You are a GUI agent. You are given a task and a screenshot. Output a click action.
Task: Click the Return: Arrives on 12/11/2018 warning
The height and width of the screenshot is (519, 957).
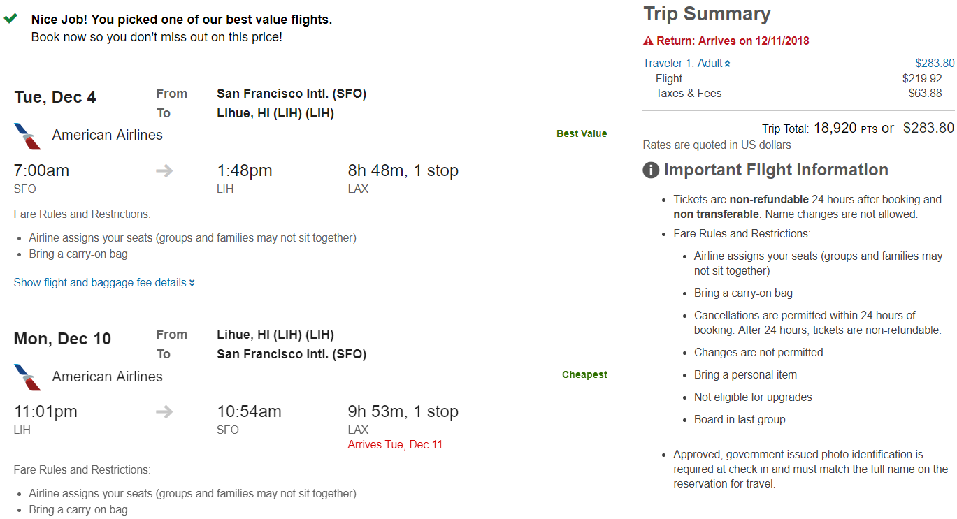pos(732,41)
